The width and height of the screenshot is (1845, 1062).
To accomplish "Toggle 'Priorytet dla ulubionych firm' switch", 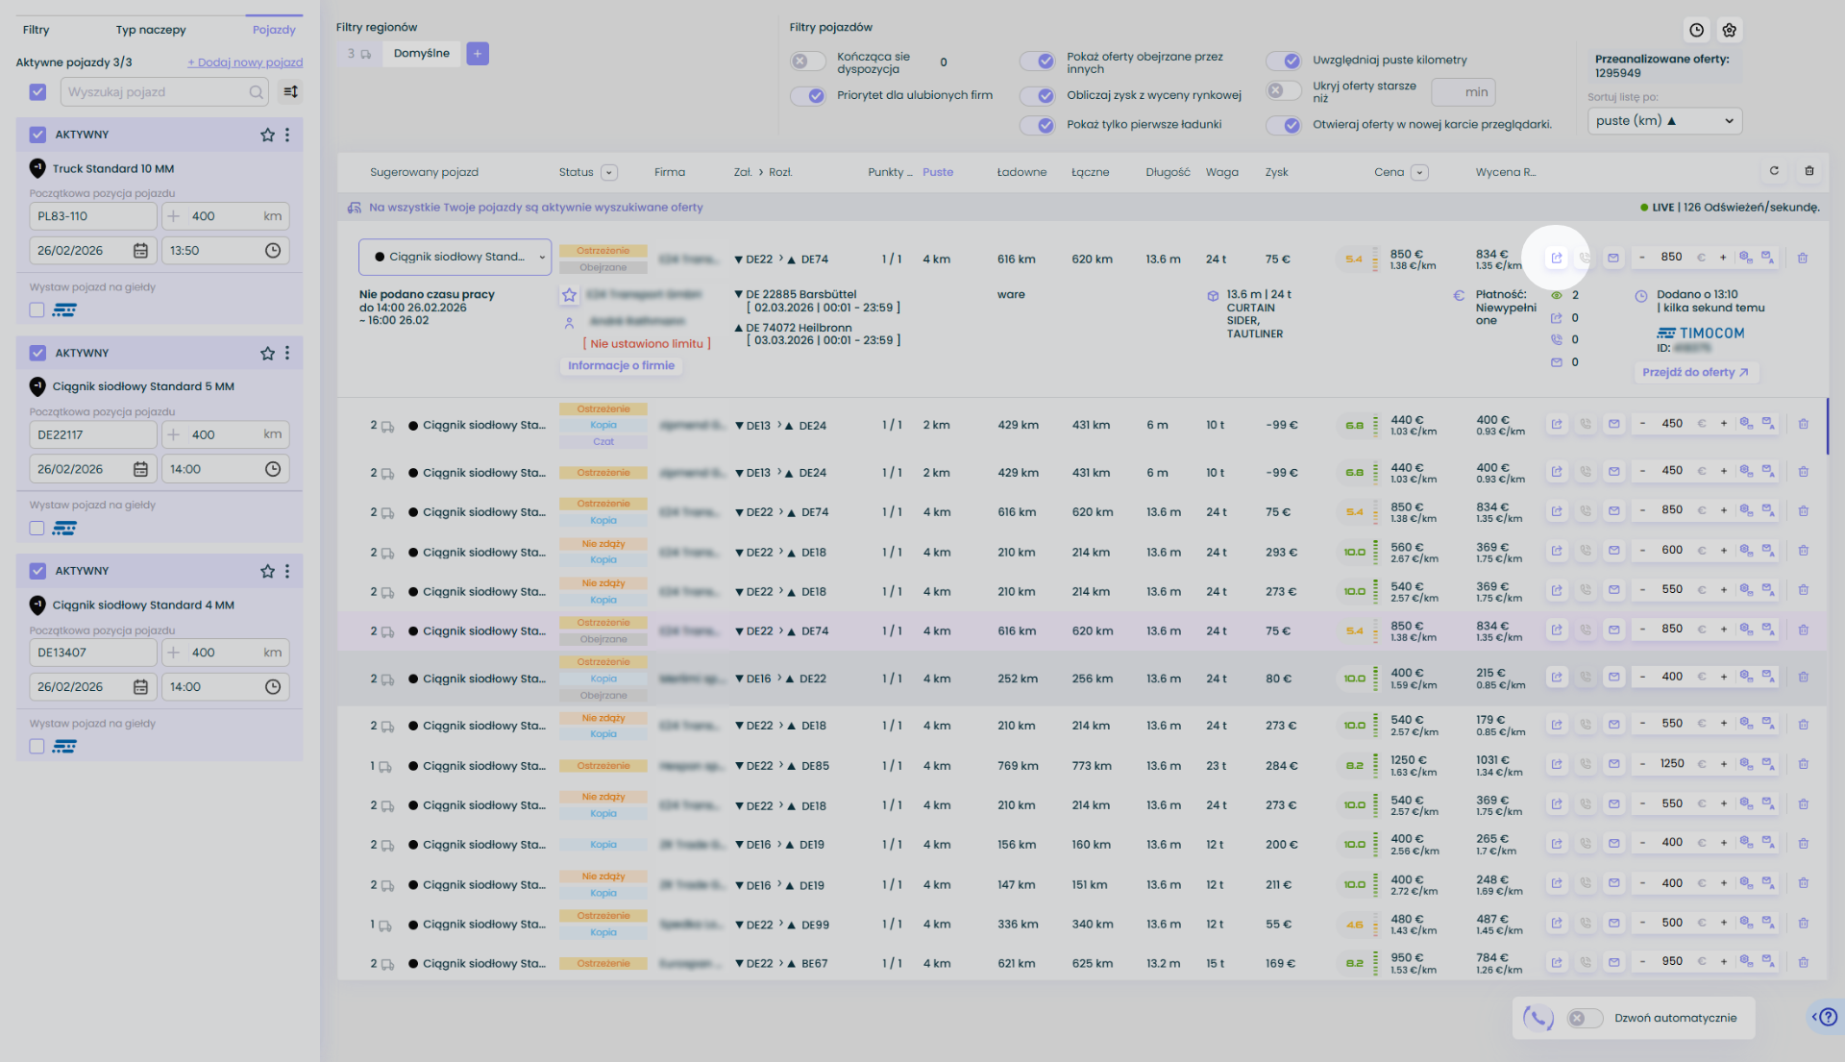I will tap(808, 95).
